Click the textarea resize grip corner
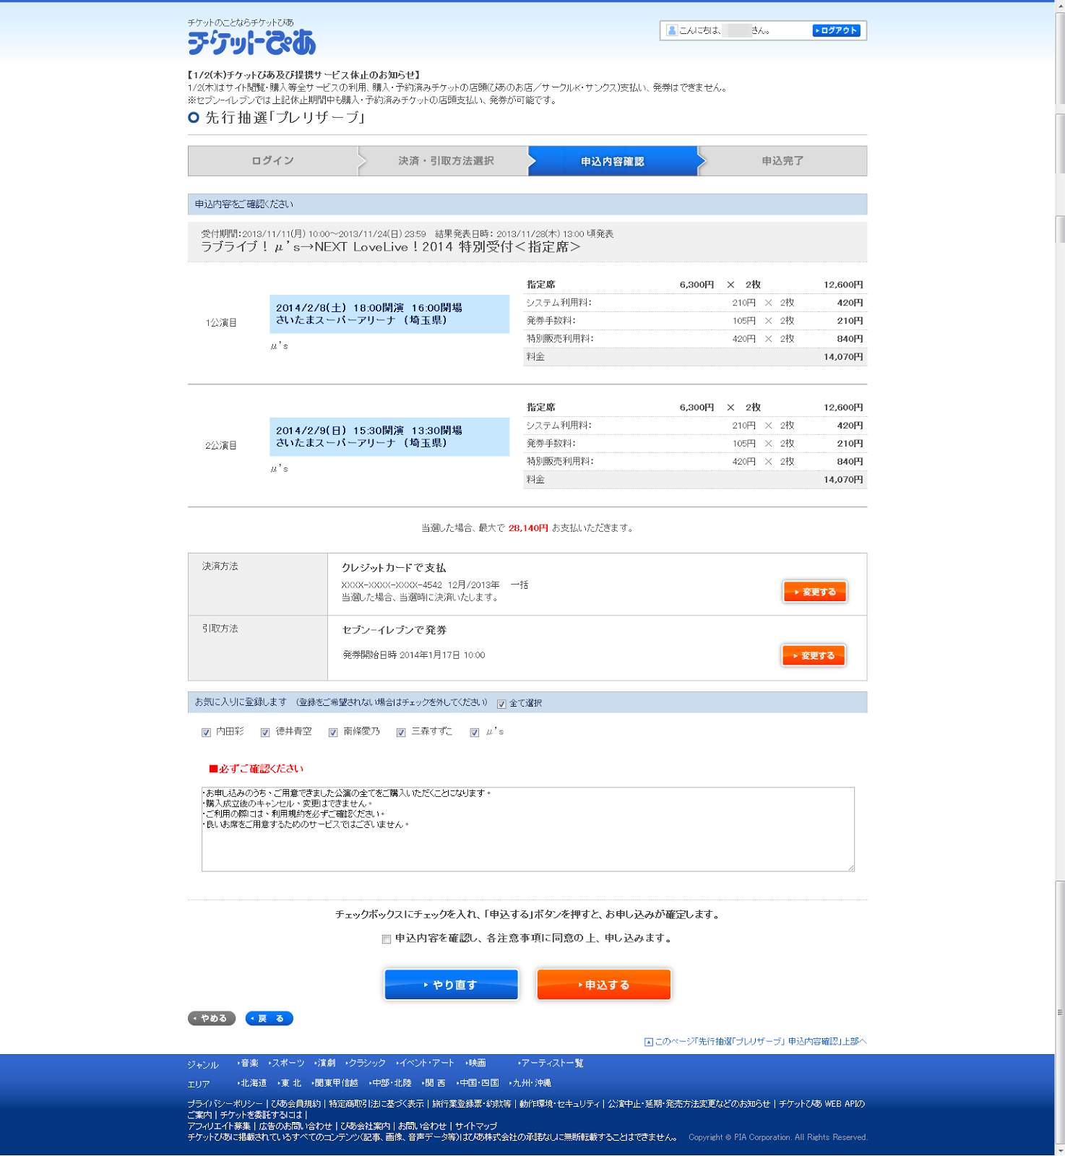 (x=850, y=867)
